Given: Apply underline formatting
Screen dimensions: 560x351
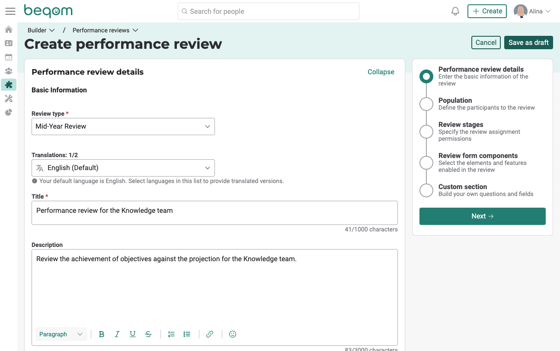Looking at the screenshot, I should coord(132,334).
